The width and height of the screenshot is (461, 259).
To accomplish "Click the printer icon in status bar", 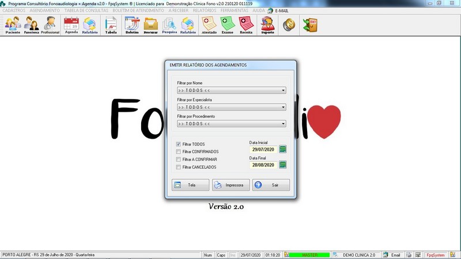I will point(409,255).
